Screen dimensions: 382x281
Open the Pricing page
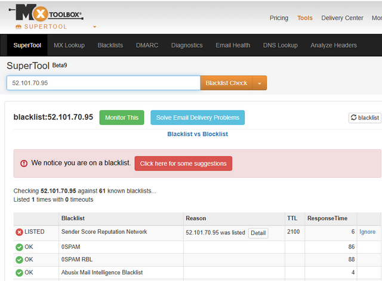tap(279, 18)
